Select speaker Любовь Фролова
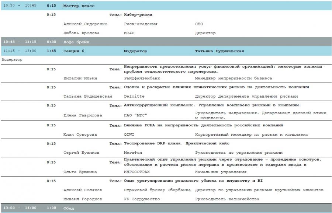The image size is (332, 213). click(81, 33)
